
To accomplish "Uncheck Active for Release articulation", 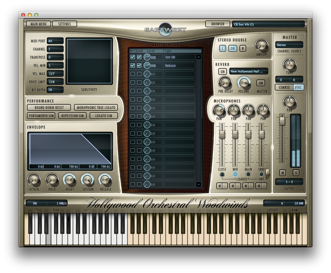I will click(x=133, y=65).
